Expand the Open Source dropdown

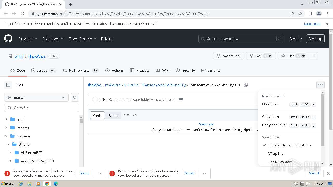pyautogui.click(x=82, y=39)
